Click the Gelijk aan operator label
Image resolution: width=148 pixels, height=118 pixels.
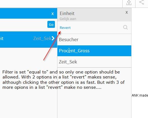[x=68, y=19]
